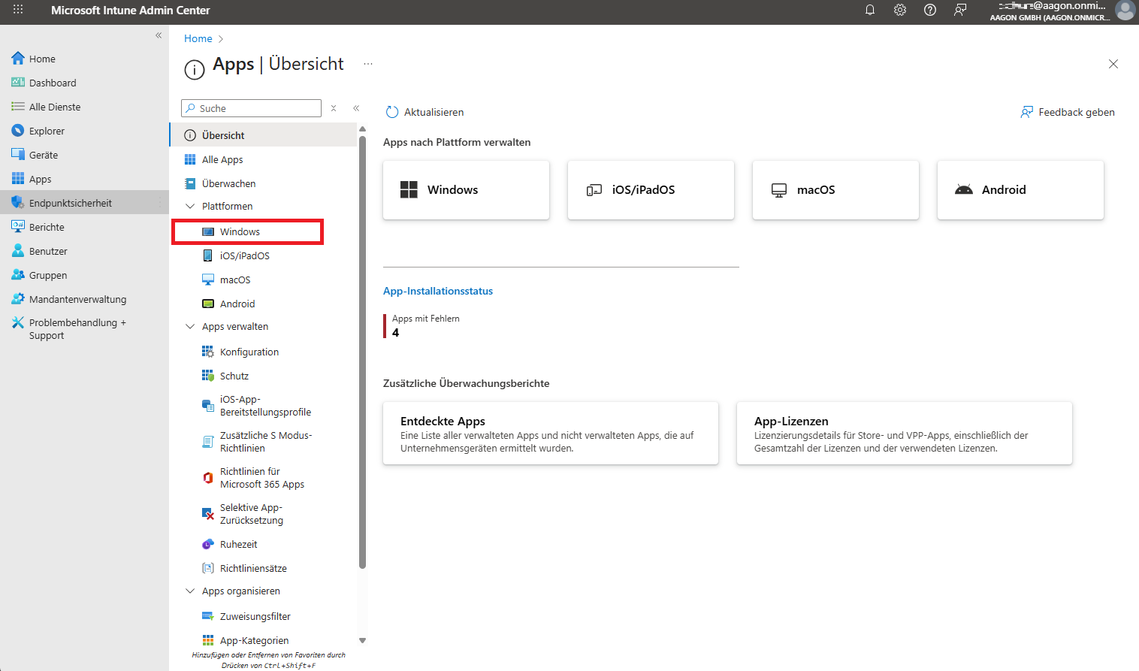Open the user account avatar
The image size is (1139, 671).
click(x=1125, y=11)
